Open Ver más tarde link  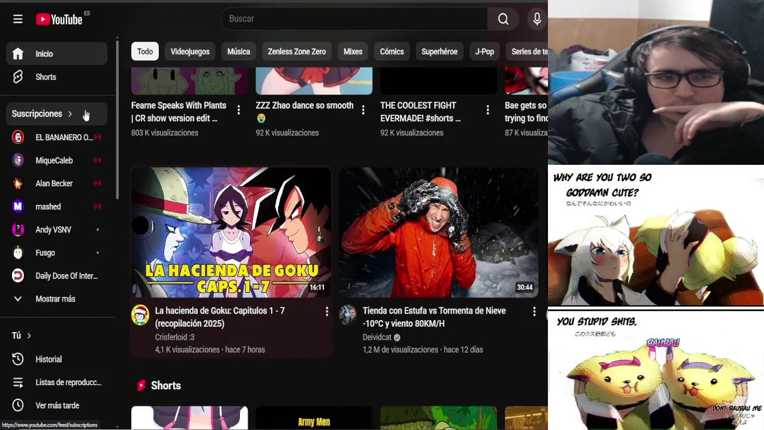(57, 406)
